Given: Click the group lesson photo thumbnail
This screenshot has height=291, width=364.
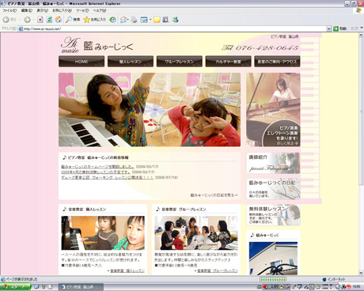Looking at the screenshot, I should point(196,233).
